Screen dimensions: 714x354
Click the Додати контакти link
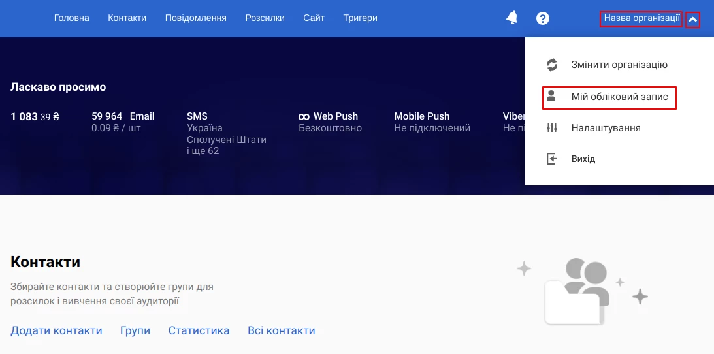pos(56,330)
